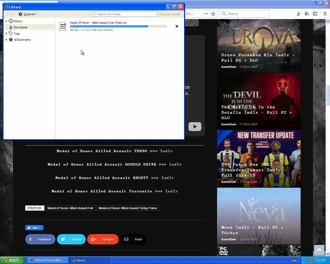Viewport: 330px width, 264px height.
Task: Click GameOver author under Drova article
Action: [x=229, y=67]
